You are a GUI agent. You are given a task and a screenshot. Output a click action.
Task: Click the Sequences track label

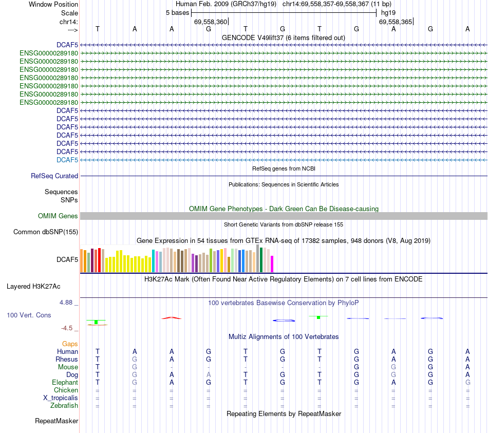tap(61, 192)
